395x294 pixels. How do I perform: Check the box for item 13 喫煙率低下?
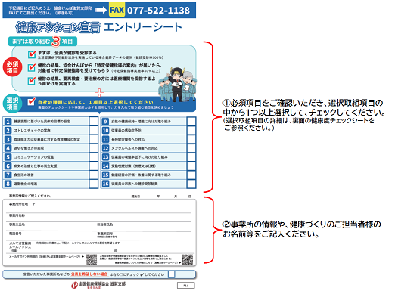click(191, 157)
